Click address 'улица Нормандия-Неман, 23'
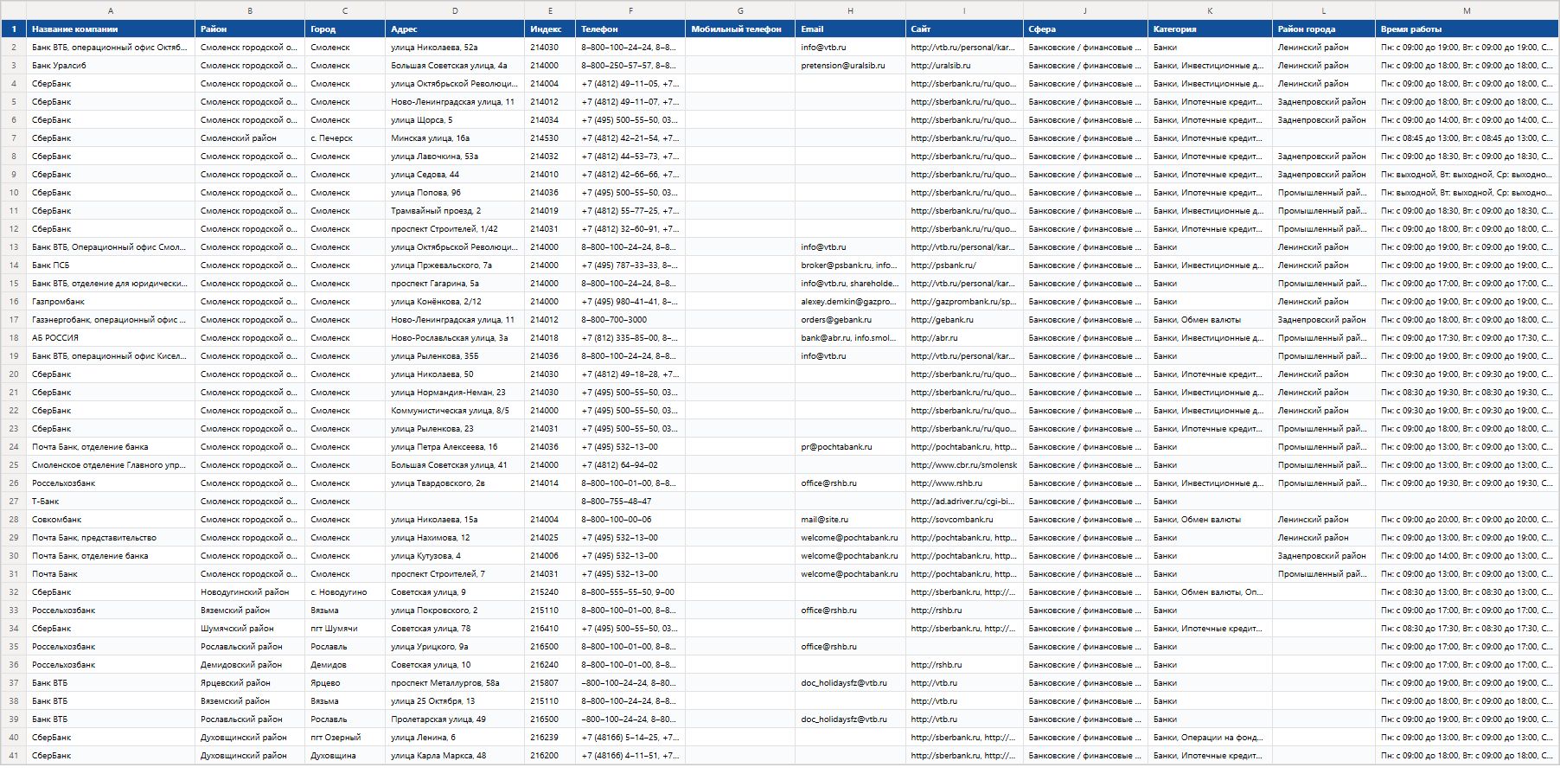Viewport: 1560px width, 780px height. (x=455, y=393)
